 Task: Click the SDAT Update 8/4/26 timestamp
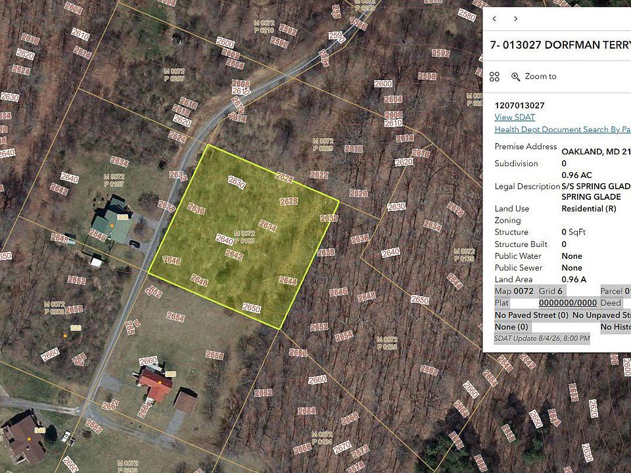coord(542,338)
